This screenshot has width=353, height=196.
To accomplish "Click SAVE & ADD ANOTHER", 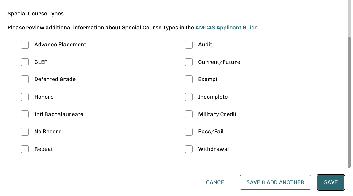I will point(275,182).
